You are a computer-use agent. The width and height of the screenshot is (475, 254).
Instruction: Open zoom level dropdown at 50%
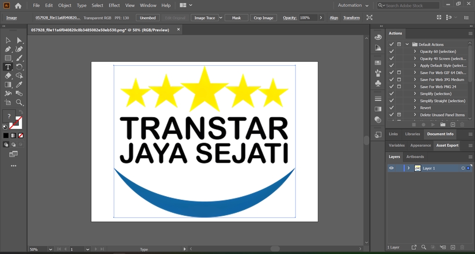tap(50, 250)
